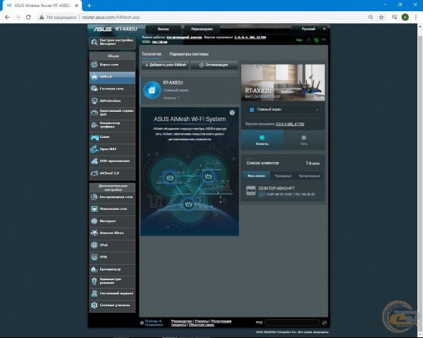Click the RT-AX82U home node icon
Viewport: 423px width, 338px height.
[x=152, y=90]
